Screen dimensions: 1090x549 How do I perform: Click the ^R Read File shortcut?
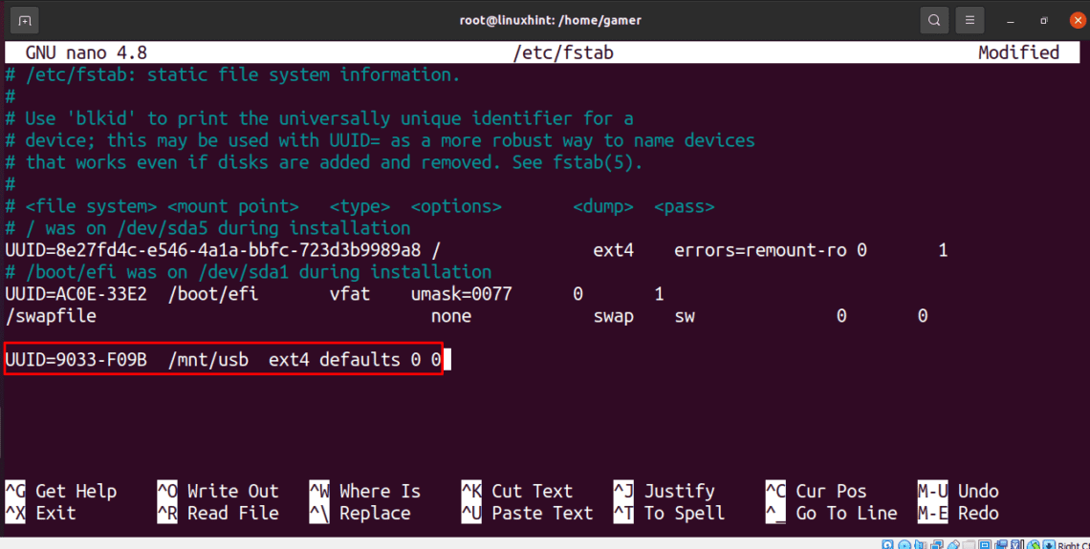click(x=218, y=513)
